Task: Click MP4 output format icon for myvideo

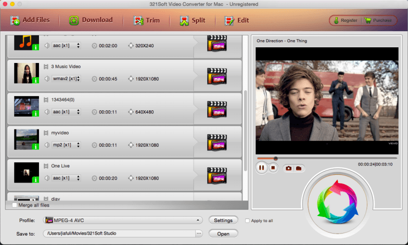Action: 217,143
